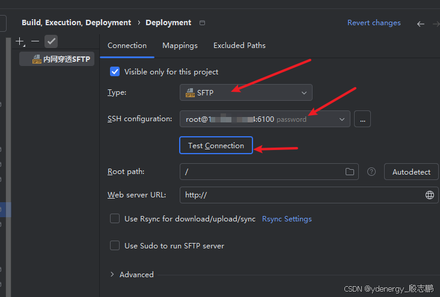Uncheck Visible only for this project
This screenshot has width=440, height=297.
point(115,71)
